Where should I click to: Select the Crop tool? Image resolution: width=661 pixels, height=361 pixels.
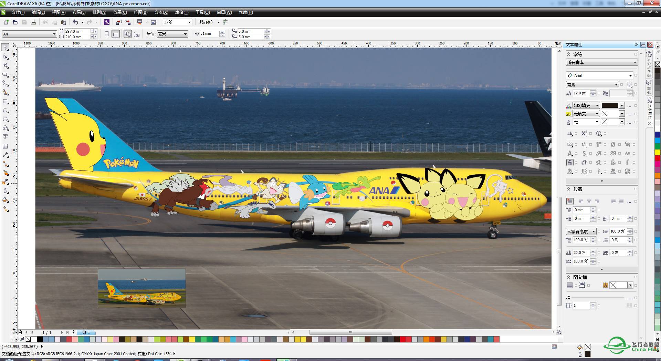(5, 65)
